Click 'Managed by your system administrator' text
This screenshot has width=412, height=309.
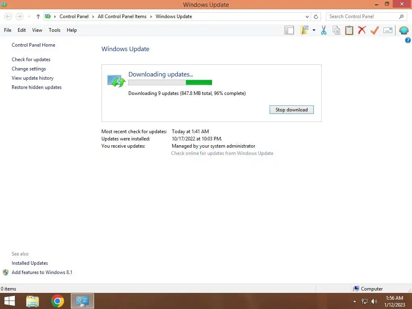[x=213, y=146]
